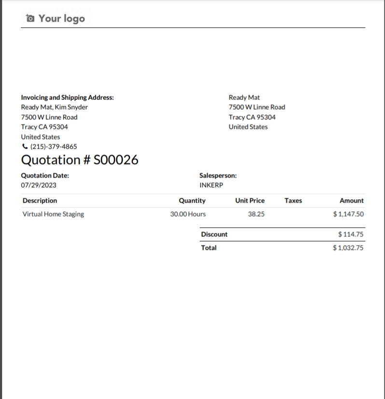Click the unit price 38.25

(x=256, y=214)
